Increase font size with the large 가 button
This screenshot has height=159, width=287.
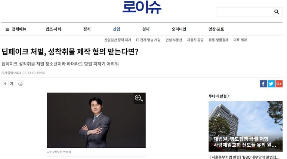click(12, 84)
